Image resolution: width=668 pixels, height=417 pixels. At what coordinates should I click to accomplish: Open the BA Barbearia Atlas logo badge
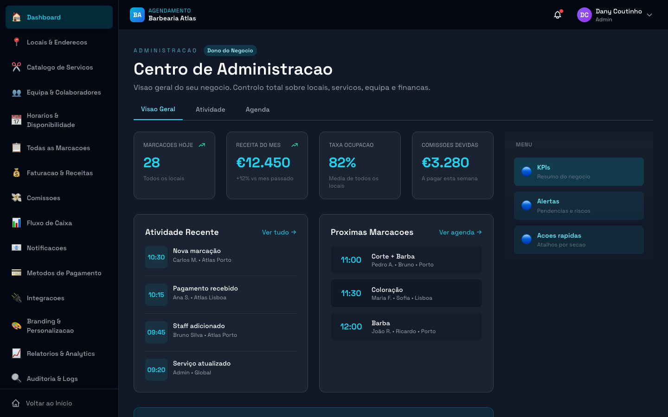(x=137, y=14)
